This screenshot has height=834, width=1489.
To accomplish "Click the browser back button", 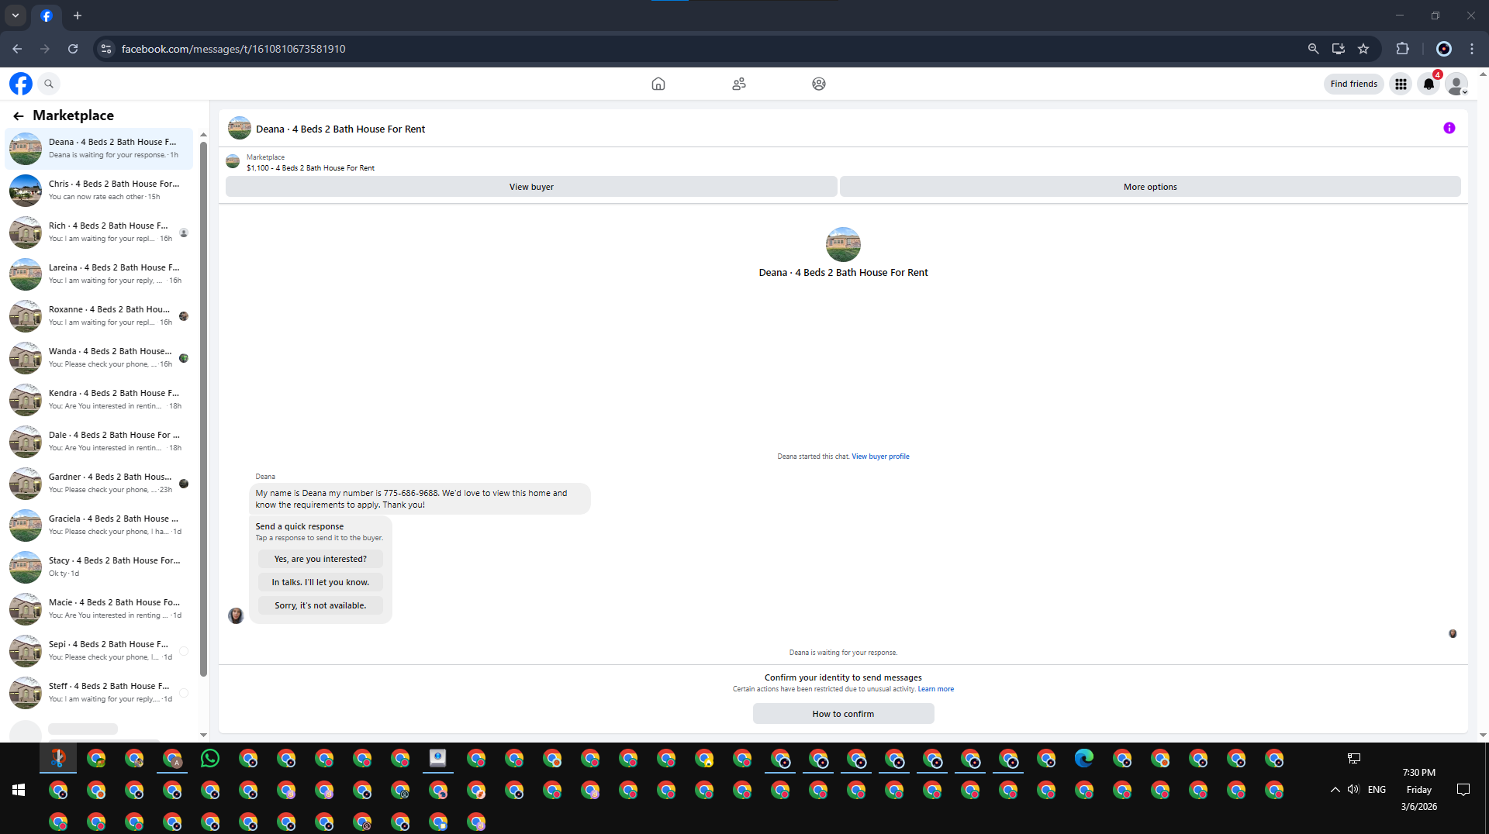I will click(x=17, y=49).
